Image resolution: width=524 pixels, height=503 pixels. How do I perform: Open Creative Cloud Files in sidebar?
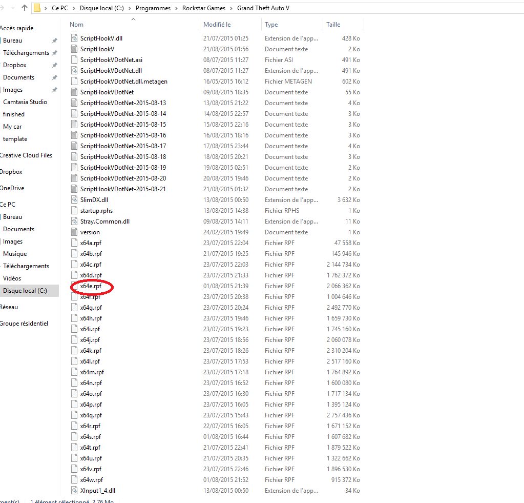point(26,155)
